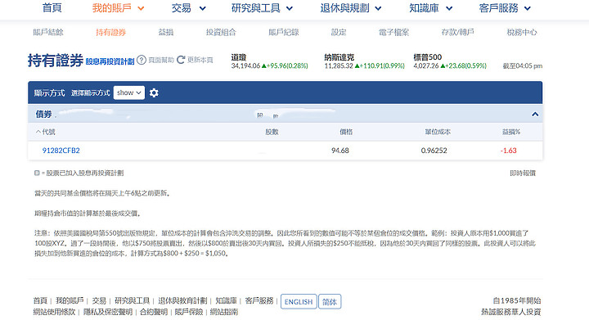Open footer link 研究與工具
589x320 pixels.
[133, 300]
